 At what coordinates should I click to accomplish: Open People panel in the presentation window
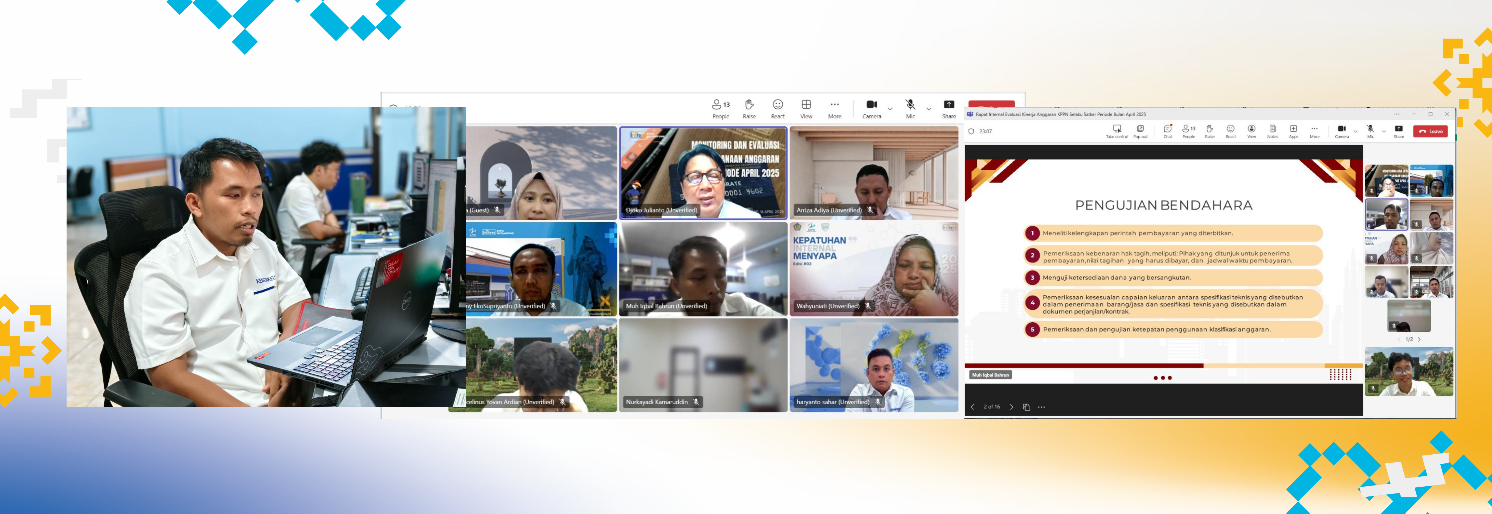(1188, 132)
